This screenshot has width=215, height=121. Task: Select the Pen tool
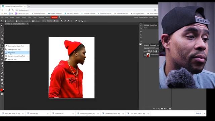click(x=2, y=73)
